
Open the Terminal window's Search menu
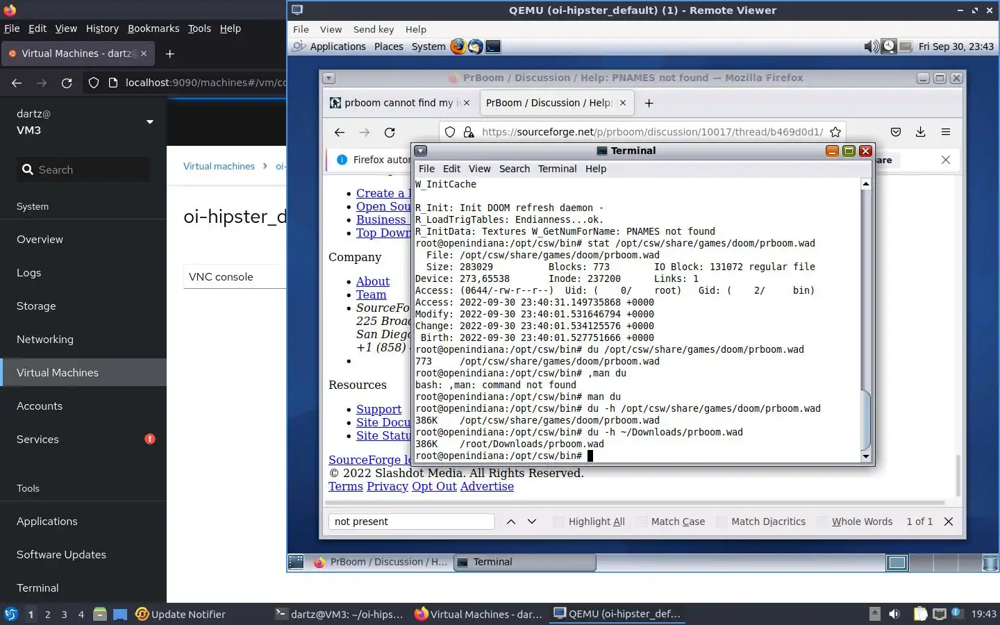click(x=515, y=169)
